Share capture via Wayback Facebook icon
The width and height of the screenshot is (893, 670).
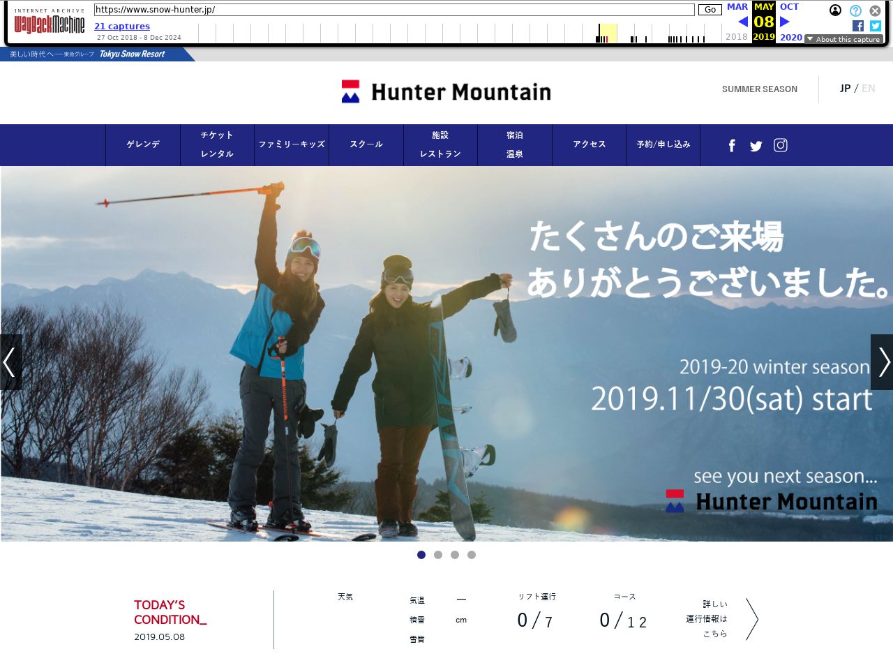[x=858, y=26]
